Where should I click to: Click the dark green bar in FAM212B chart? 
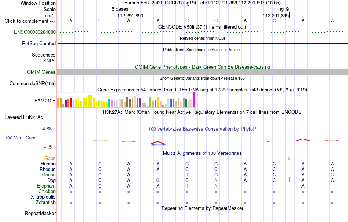[186, 103]
